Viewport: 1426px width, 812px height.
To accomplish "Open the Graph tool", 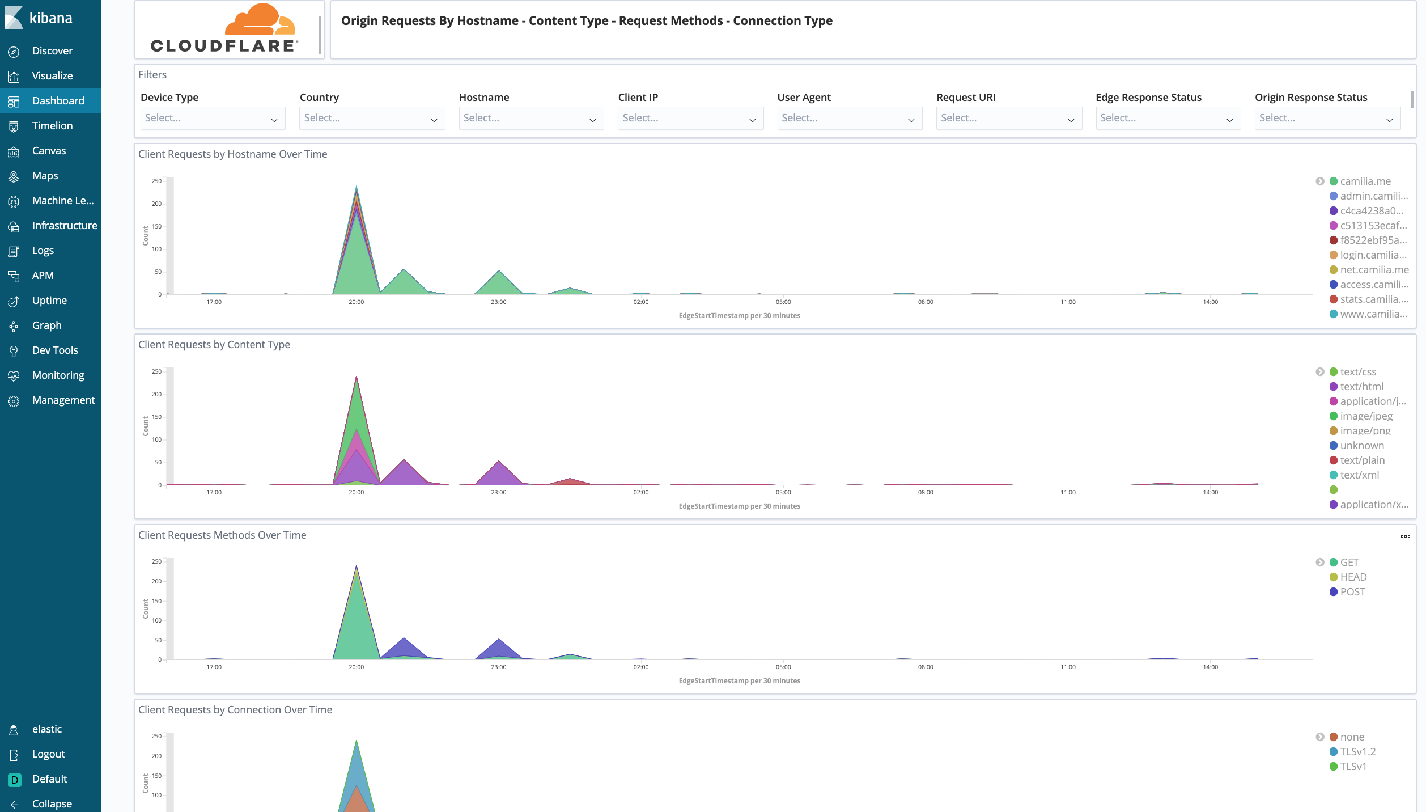I will tap(46, 324).
